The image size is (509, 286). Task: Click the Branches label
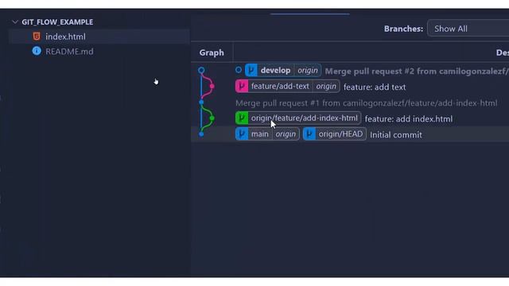point(403,29)
